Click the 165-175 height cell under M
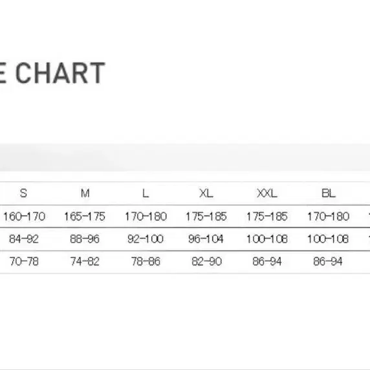This screenshot has width=370, height=370. pyautogui.click(x=85, y=217)
